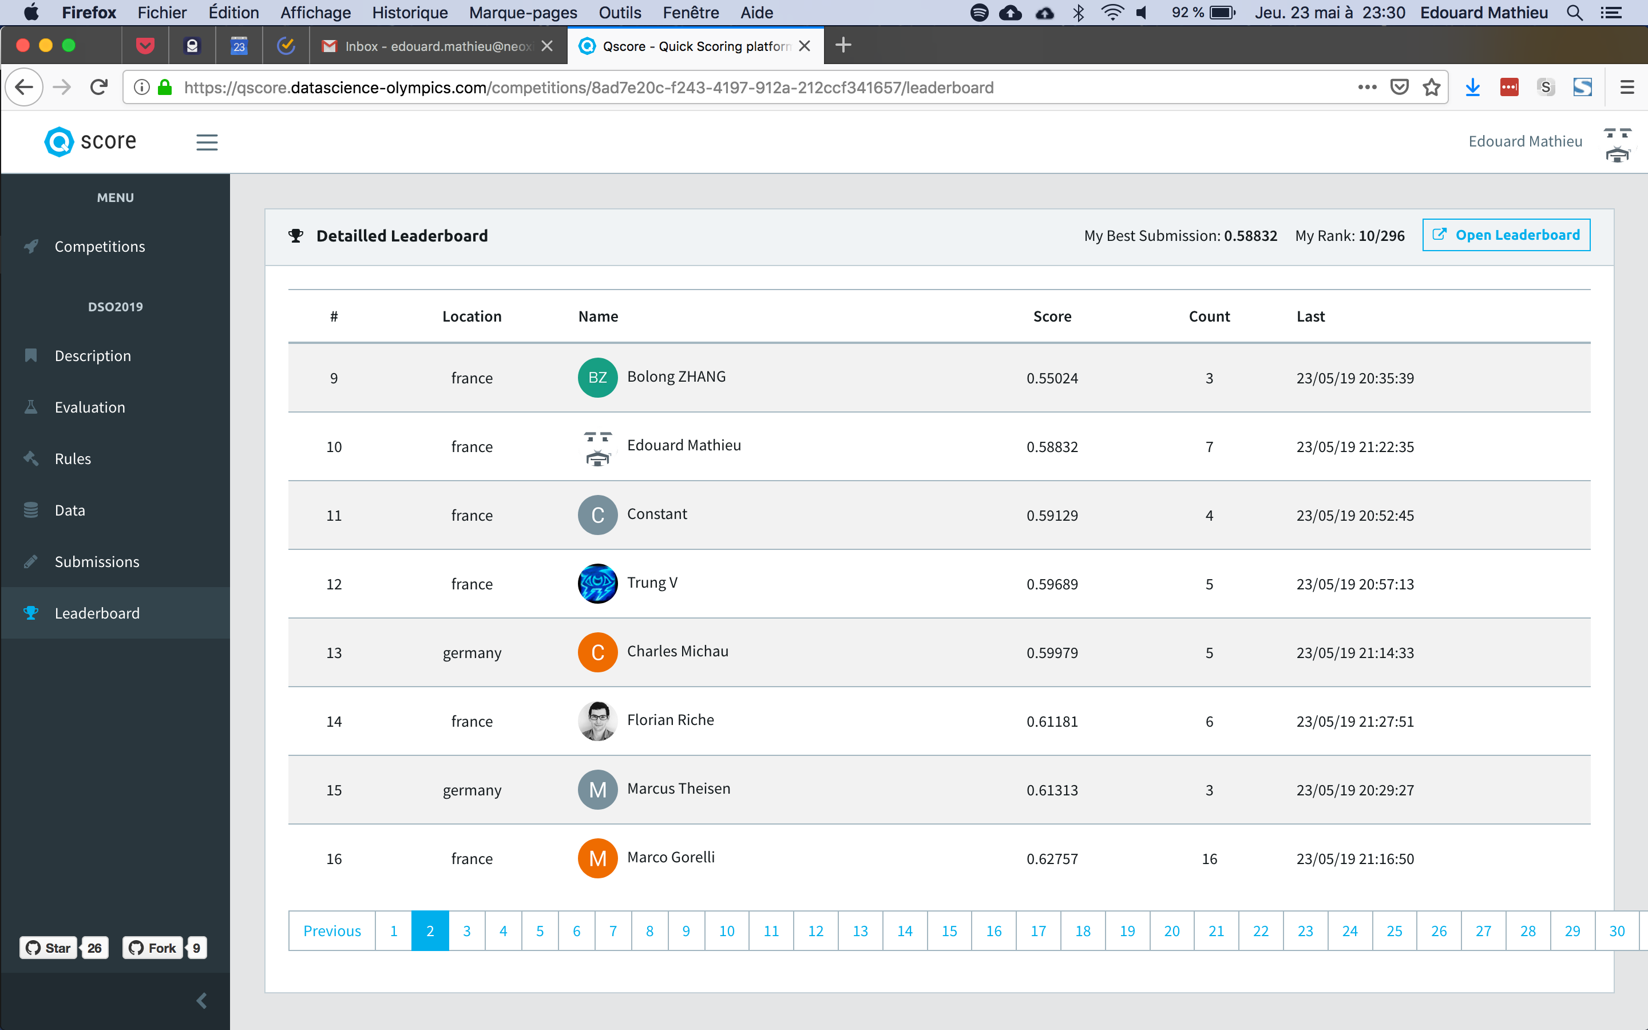The height and width of the screenshot is (1030, 1648).
Task: Open Competitions in sidebar menu
Action: click(x=100, y=247)
